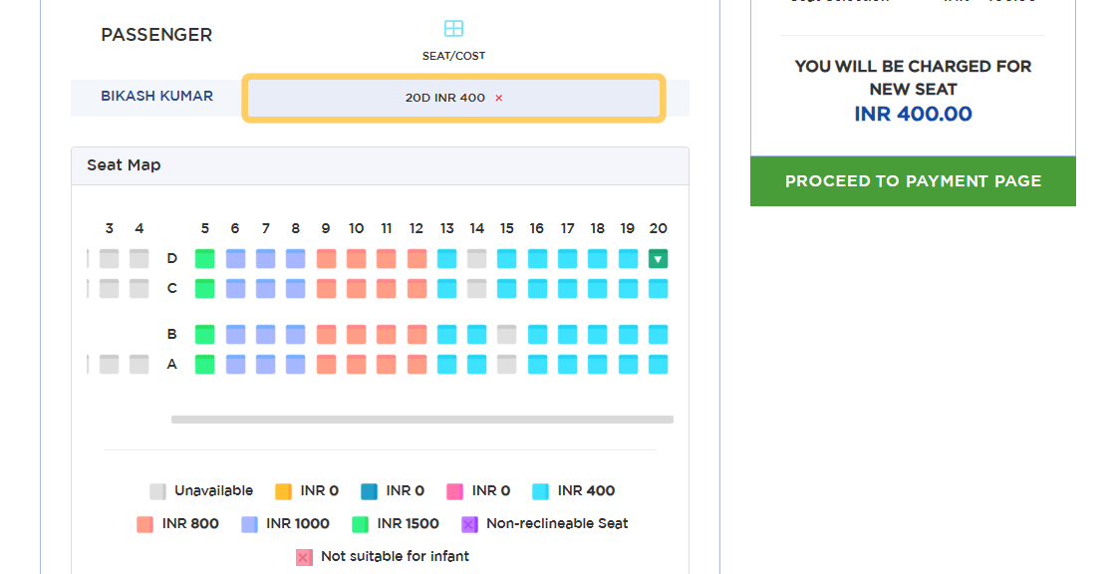Book cyan seat 20C
This screenshot has height=574, width=1113.
click(x=658, y=289)
